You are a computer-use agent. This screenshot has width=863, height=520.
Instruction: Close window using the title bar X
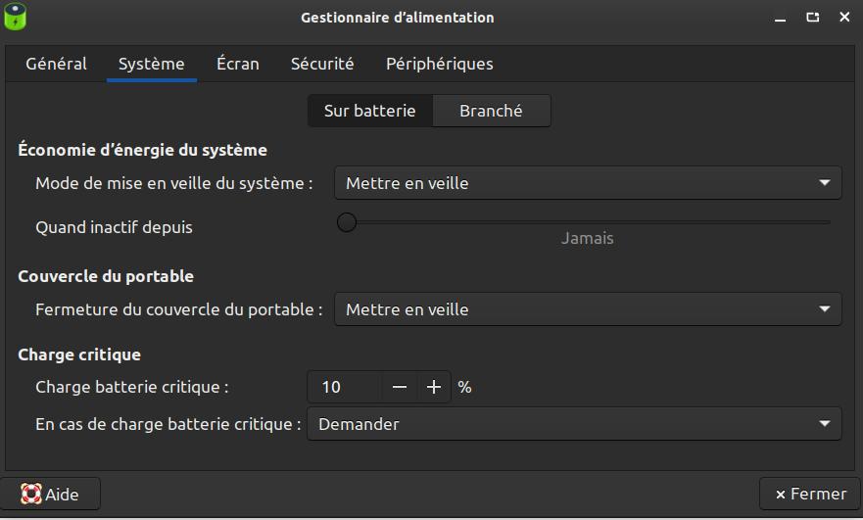844,18
